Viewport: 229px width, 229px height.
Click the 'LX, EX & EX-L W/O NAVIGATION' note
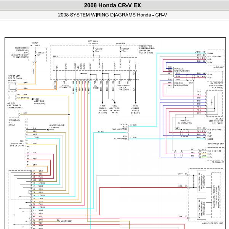pyautogui.click(x=120, y=127)
